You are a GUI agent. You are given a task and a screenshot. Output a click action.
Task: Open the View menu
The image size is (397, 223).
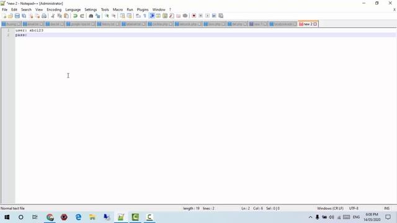[39, 10]
